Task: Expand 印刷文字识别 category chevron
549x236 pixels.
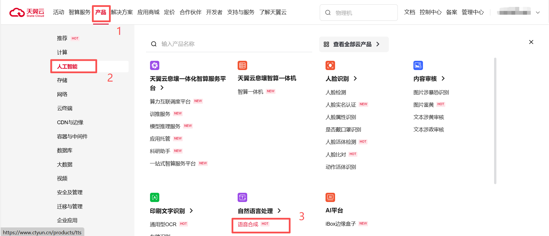Action: pyautogui.click(x=191, y=211)
